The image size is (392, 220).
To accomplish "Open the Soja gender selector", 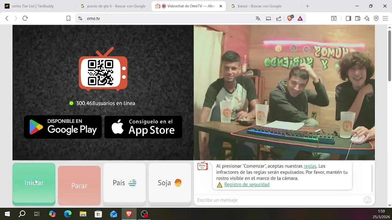I will [170, 183].
